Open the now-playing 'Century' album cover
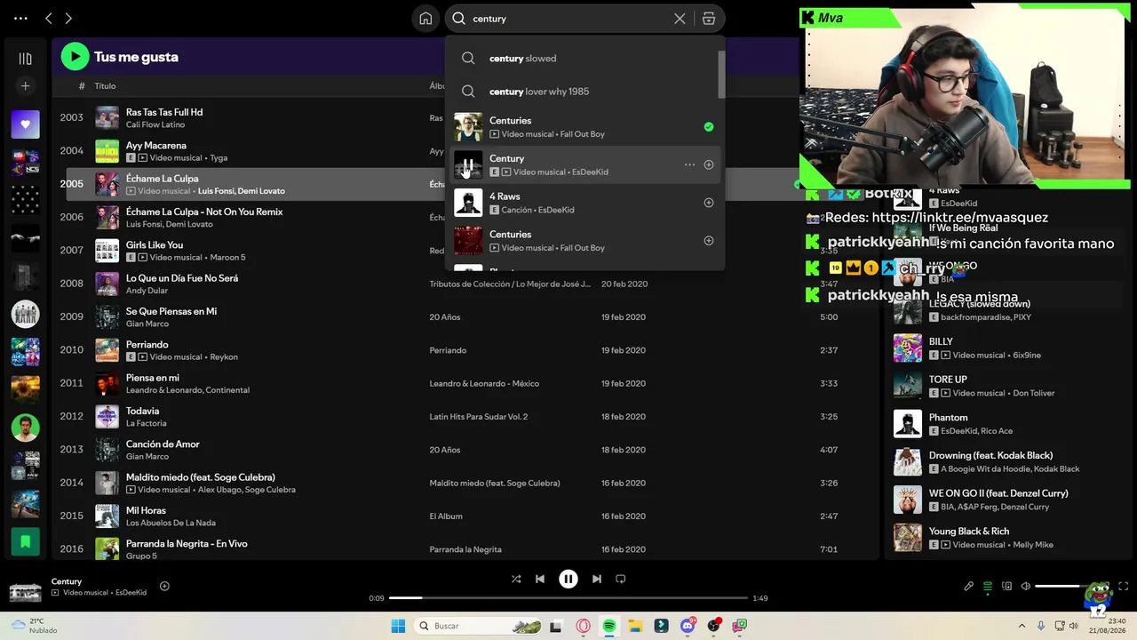The width and height of the screenshot is (1137, 640). (x=25, y=590)
